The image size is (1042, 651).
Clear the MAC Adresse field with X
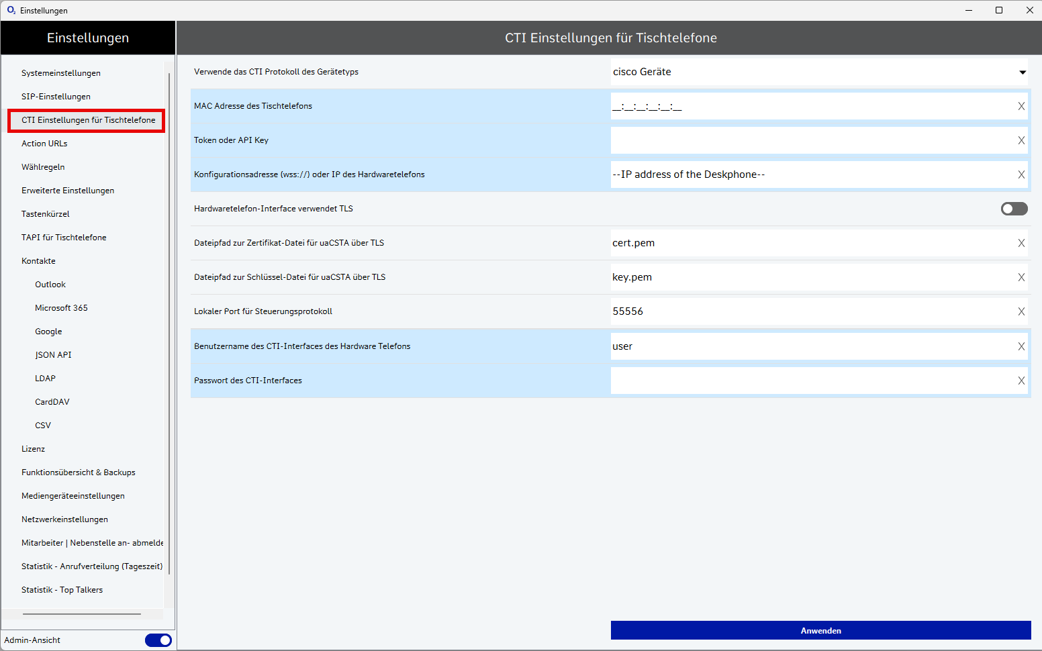1021,106
